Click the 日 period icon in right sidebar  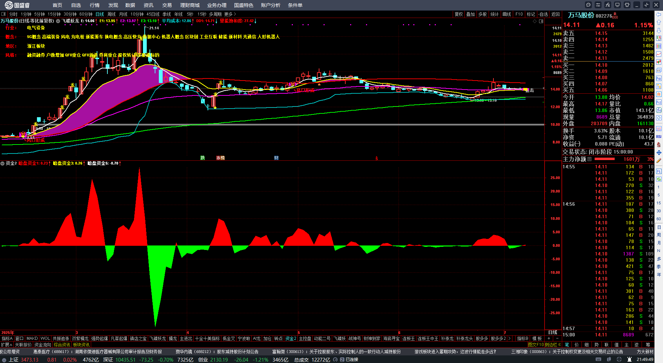[x=659, y=227]
